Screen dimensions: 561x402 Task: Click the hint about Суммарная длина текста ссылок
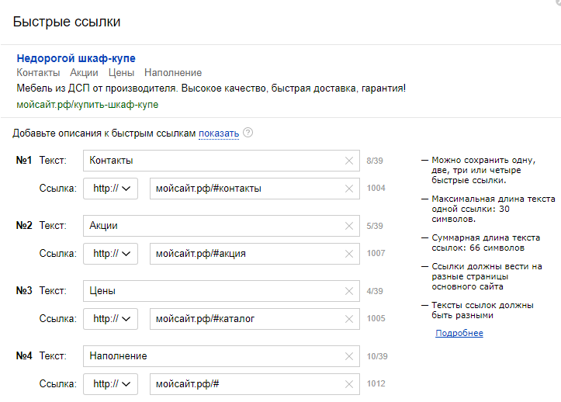click(486, 243)
